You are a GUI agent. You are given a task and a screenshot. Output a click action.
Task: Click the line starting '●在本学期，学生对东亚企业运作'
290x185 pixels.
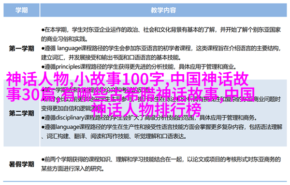pyautogui.click(x=161, y=30)
